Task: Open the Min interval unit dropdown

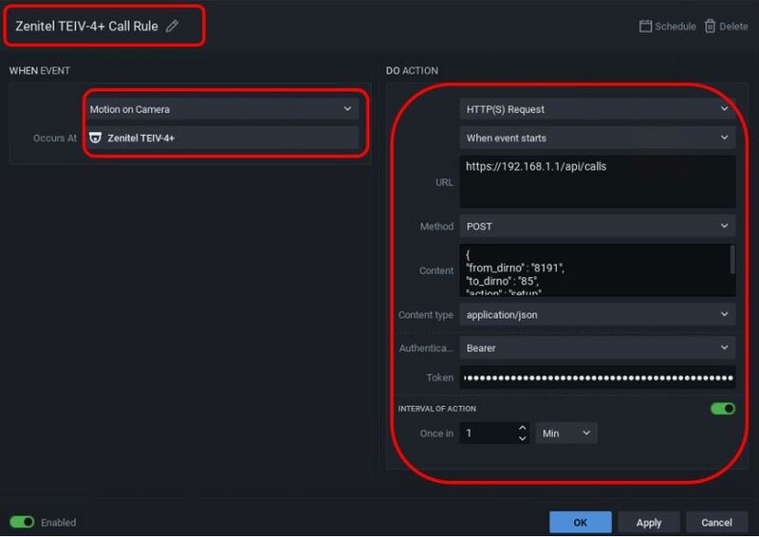Action: (x=566, y=433)
